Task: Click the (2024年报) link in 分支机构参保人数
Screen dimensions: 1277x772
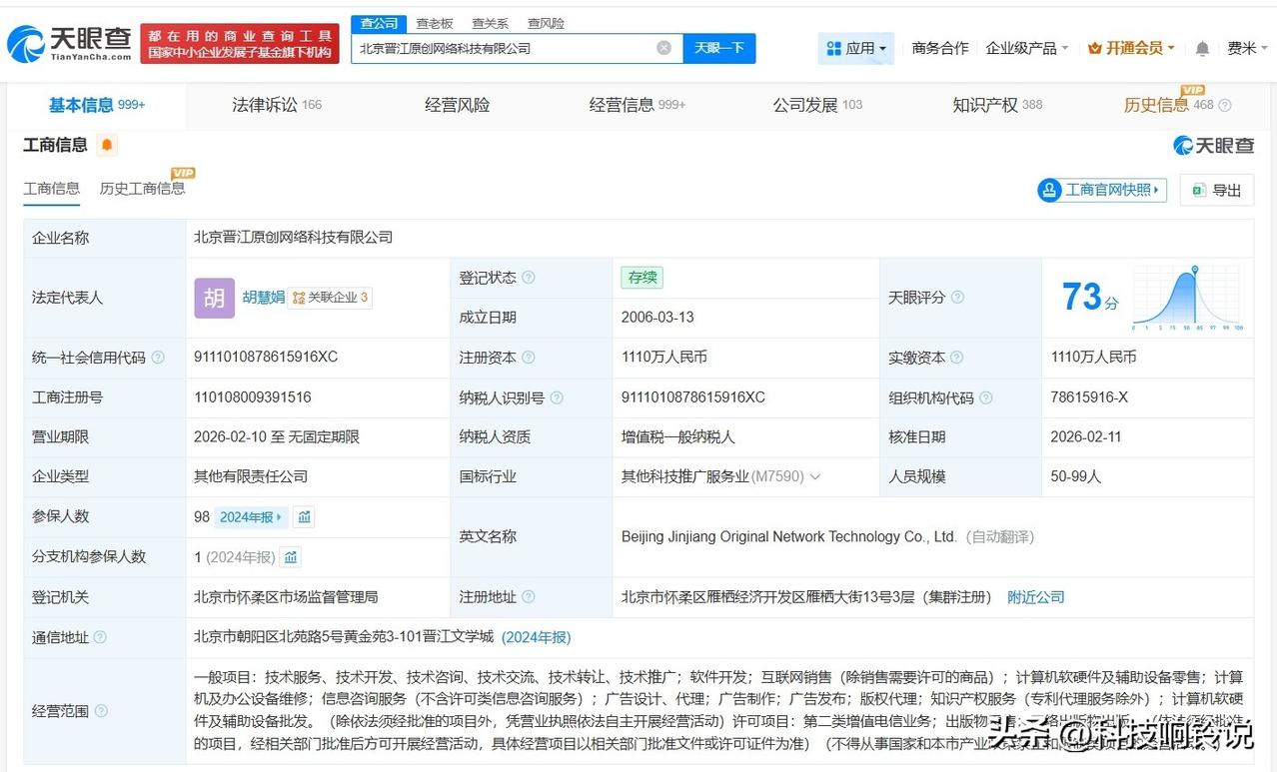Action: pyautogui.click(x=241, y=557)
